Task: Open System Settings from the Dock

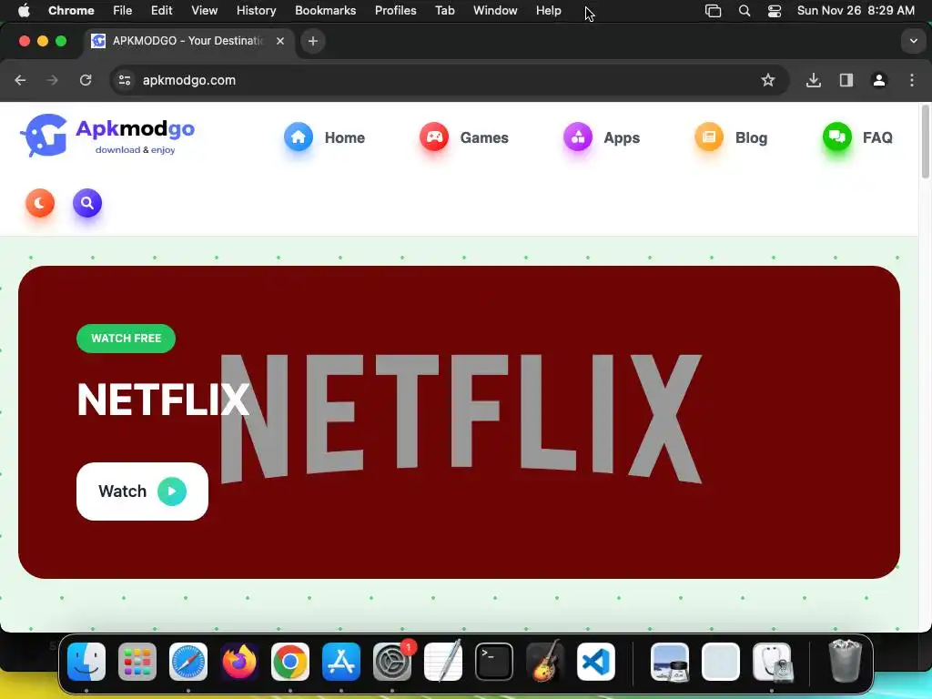Action: point(392,662)
